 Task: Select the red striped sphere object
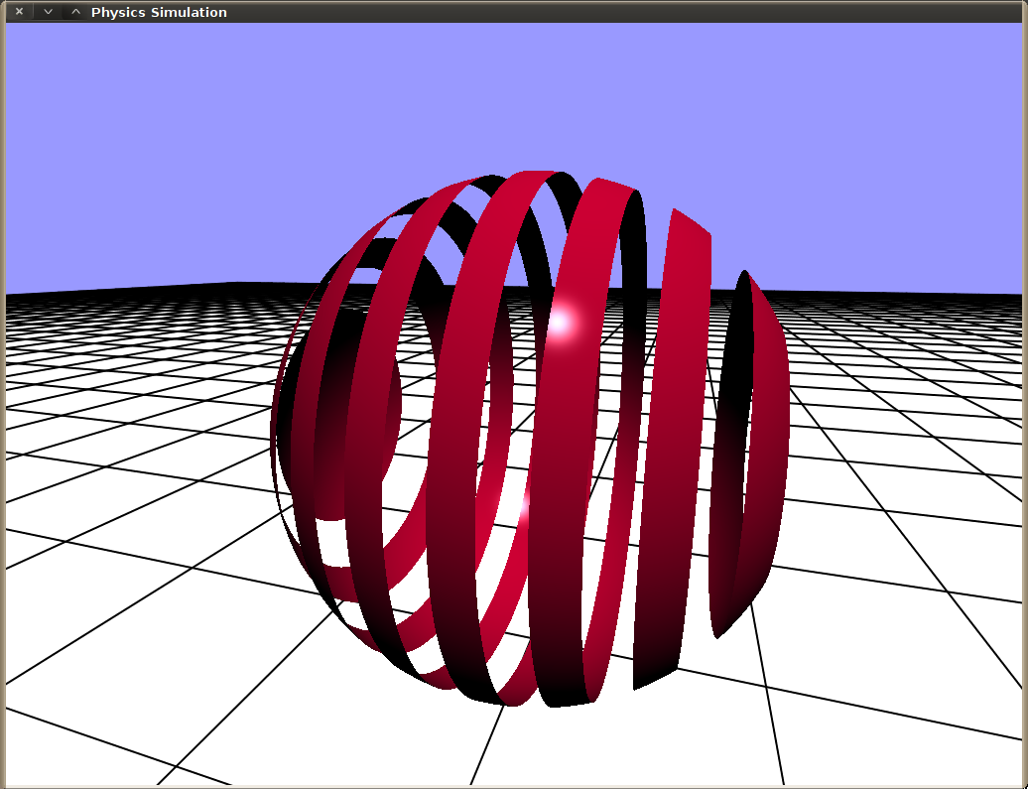click(x=530, y=439)
